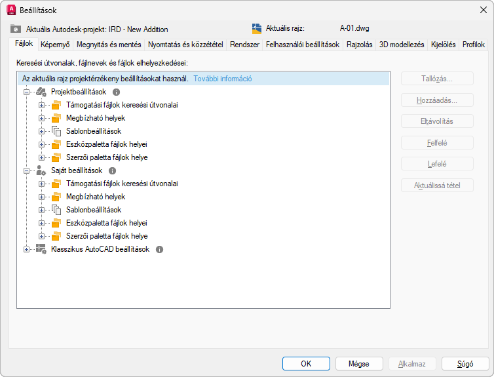494x377 pixels.
Task: Click the Sablonbeállítások icon under Projektbeállítások
Action: pos(56,131)
